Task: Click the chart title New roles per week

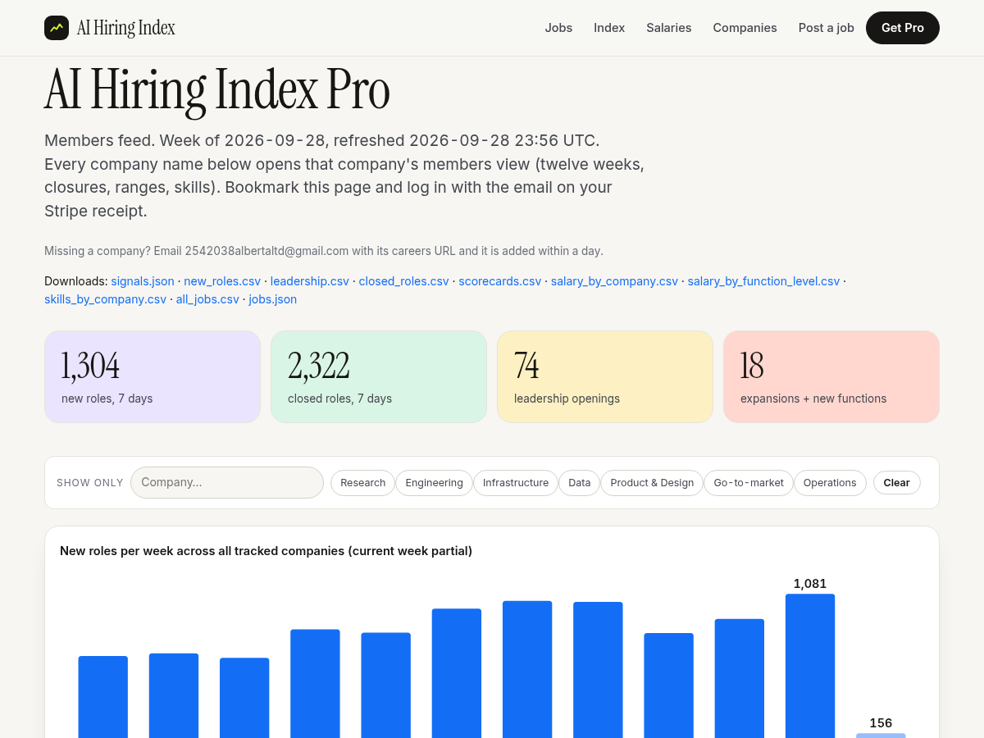Action: click(x=266, y=551)
